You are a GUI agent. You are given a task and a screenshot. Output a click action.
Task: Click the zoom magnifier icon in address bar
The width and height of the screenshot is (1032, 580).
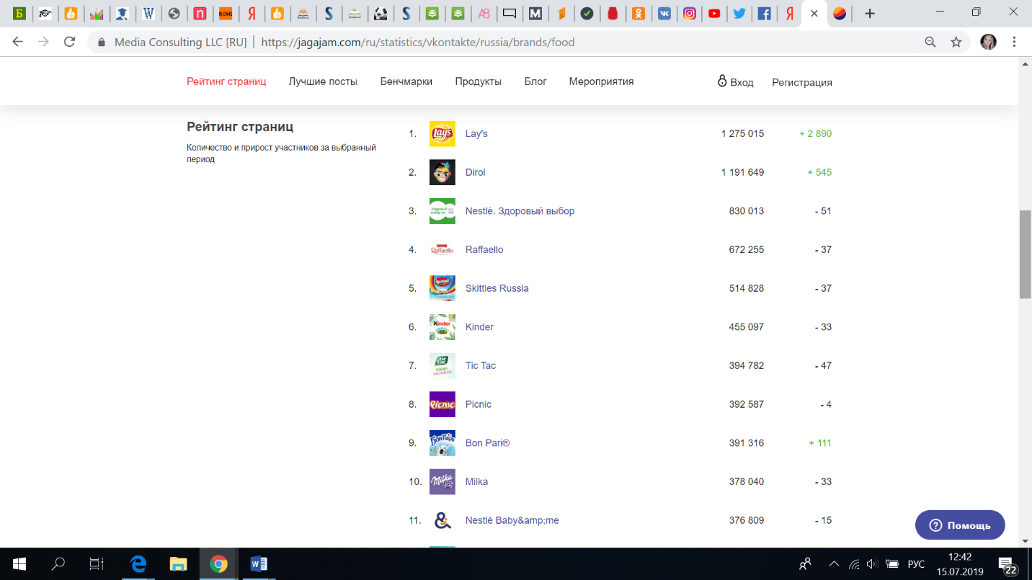930,42
